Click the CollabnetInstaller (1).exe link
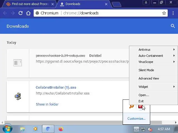178x133 pixels. click(56, 88)
